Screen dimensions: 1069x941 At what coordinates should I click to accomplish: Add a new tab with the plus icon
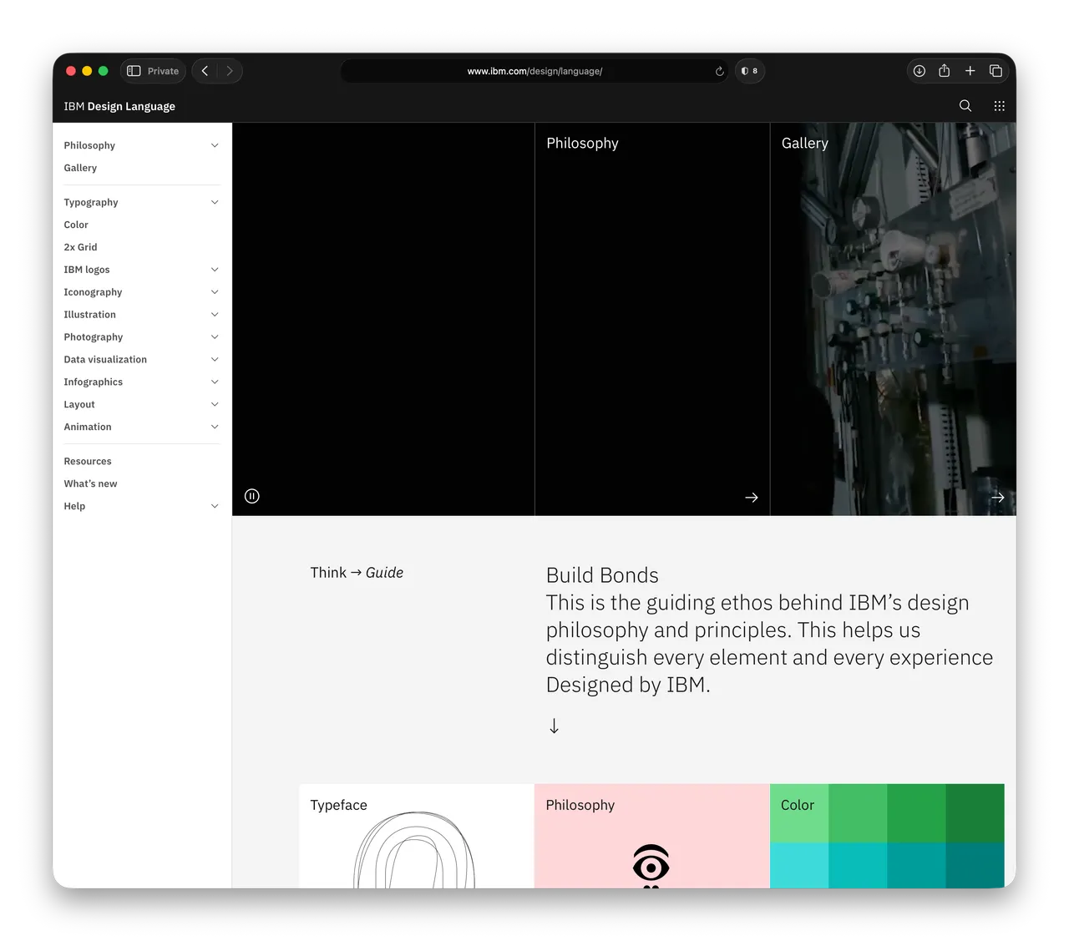tap(970, 71)
